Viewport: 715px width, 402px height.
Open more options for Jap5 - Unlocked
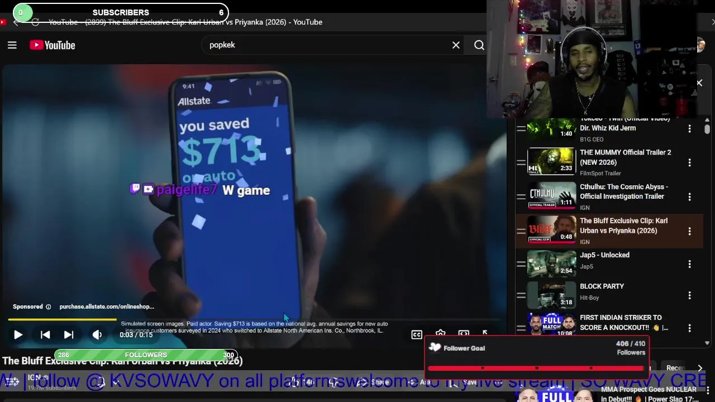[689, 264]
